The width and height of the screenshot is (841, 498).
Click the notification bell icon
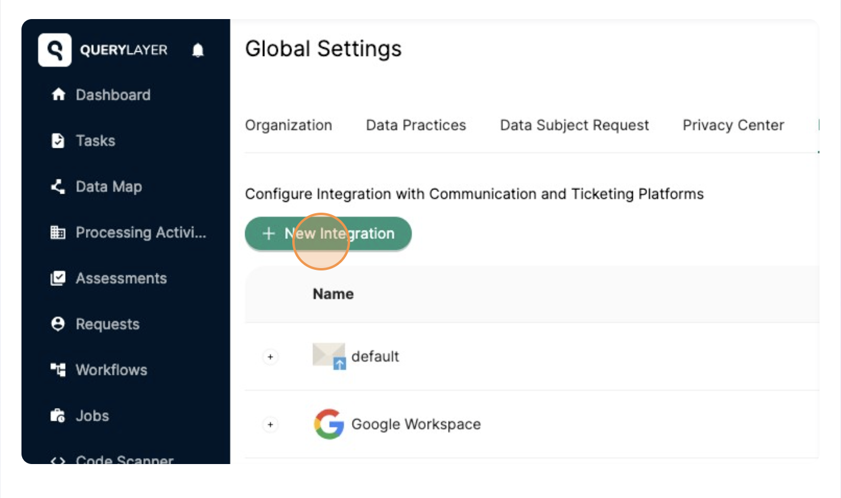198,50
